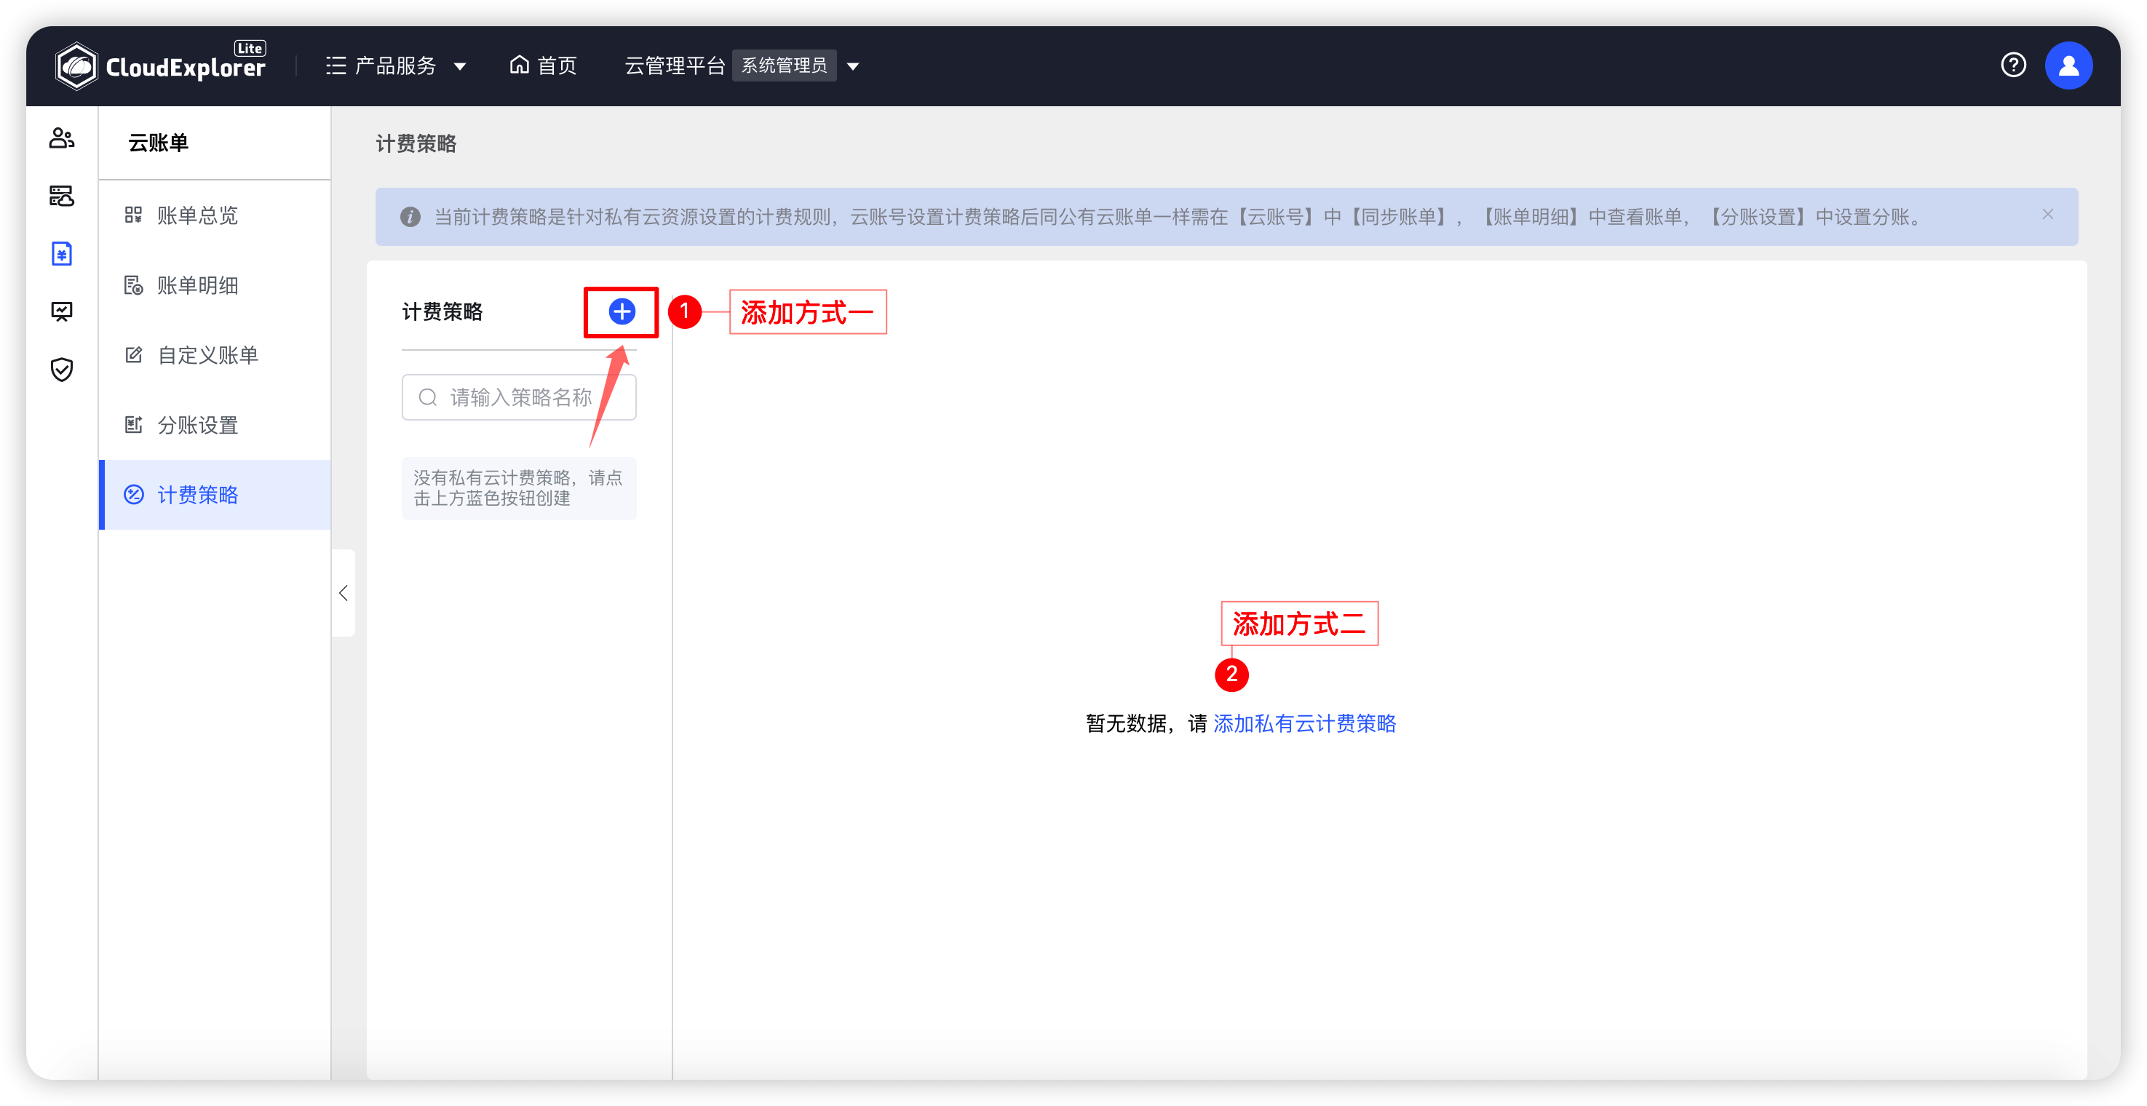This screenshot has width=2147, height=1106.
Task: Click the 添加私有云计费策略 link
Action: (x=1304, y=723)
